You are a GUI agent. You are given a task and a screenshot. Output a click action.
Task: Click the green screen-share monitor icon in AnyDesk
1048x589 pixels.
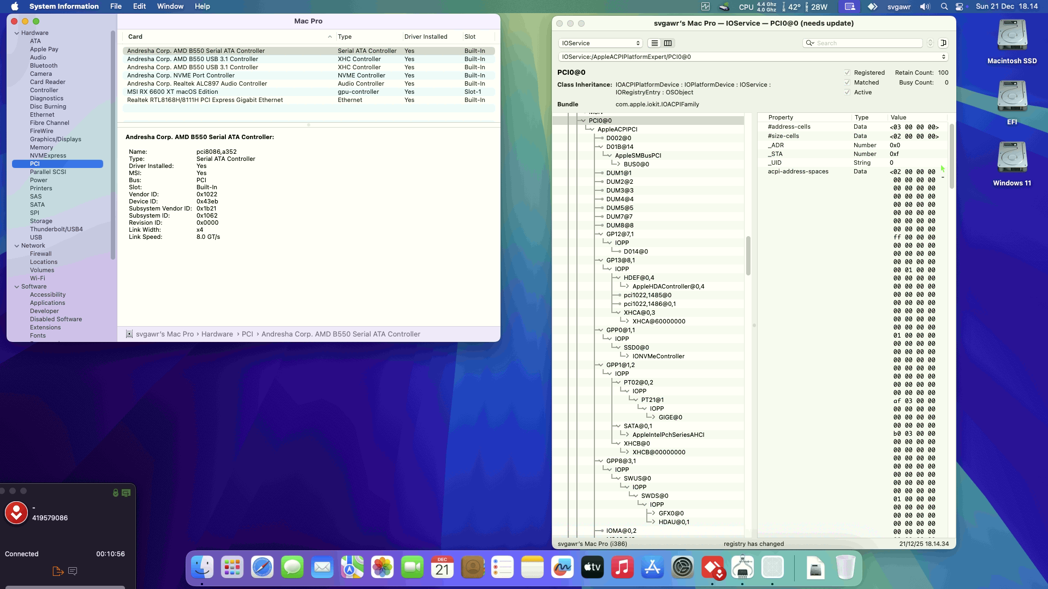tap(126, 493)
